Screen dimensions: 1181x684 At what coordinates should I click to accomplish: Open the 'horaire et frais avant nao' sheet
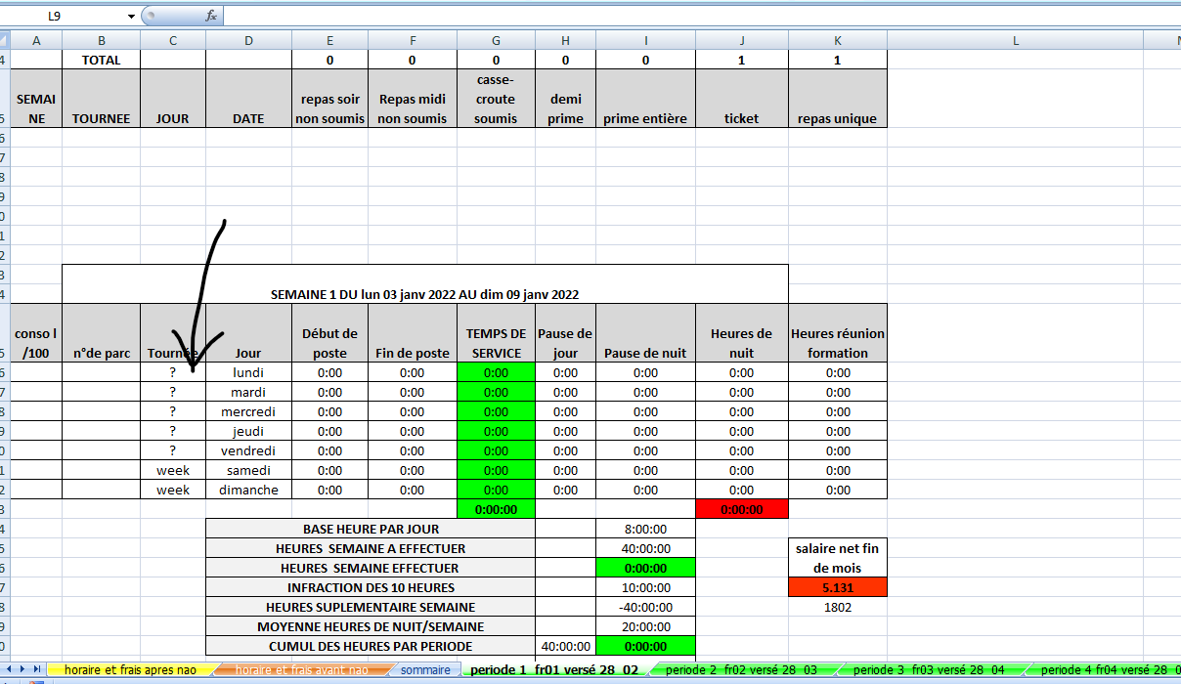[301, 670]
